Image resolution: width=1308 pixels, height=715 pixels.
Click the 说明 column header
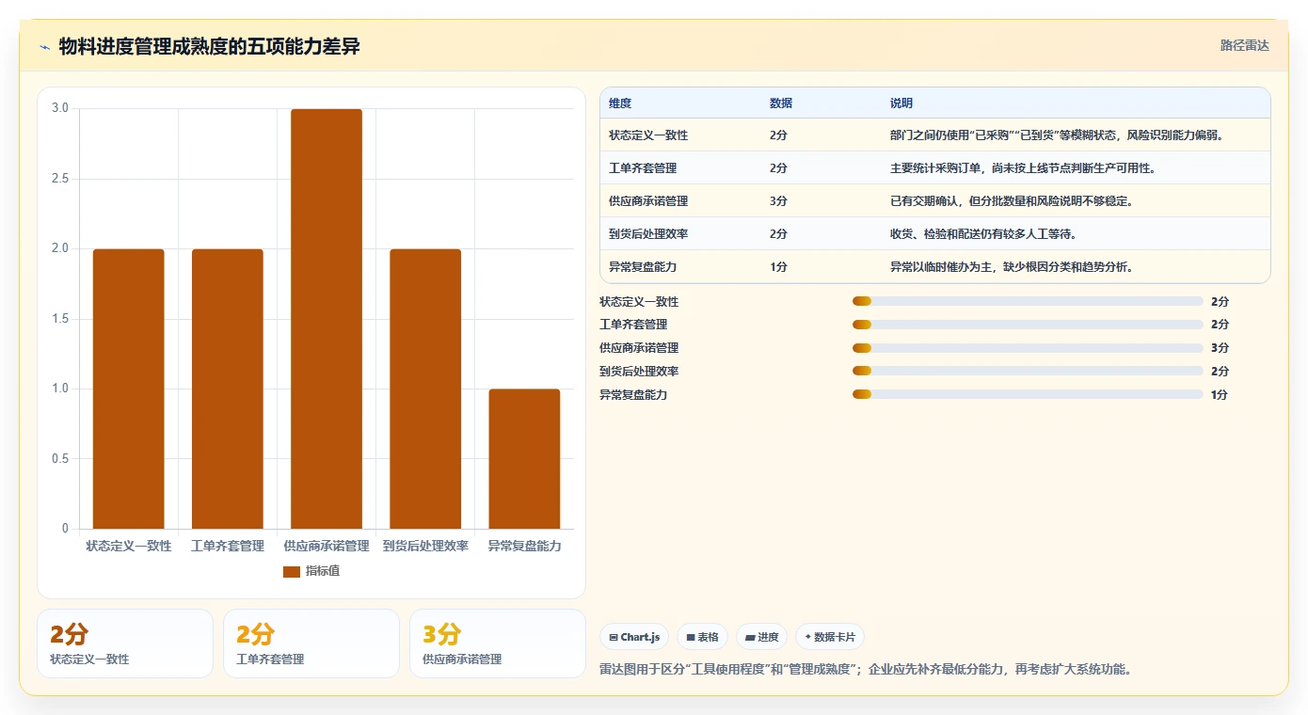(x=901, y=103)
